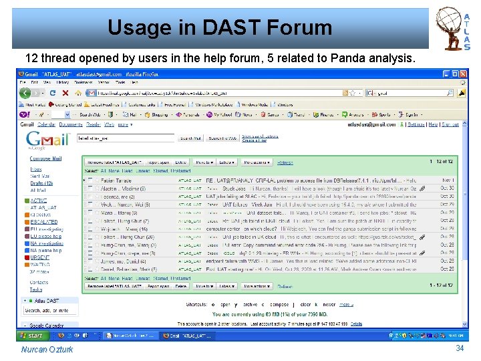Image resolution: width=481 pixels, height=361 pixels.
Task: Click the Windows start button
Action: point(33,336)
